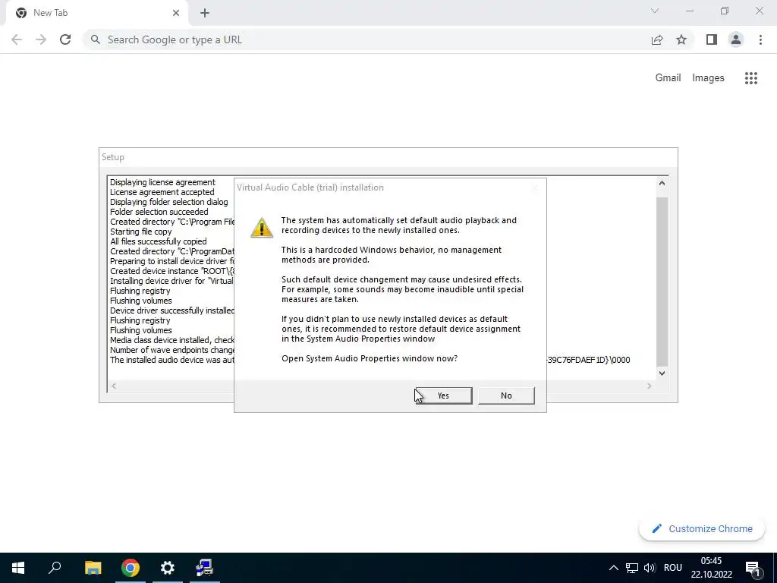777x583 pixels.
Task: Select 'Number of wave endpoints' log line
Action: tap(172, 350)
